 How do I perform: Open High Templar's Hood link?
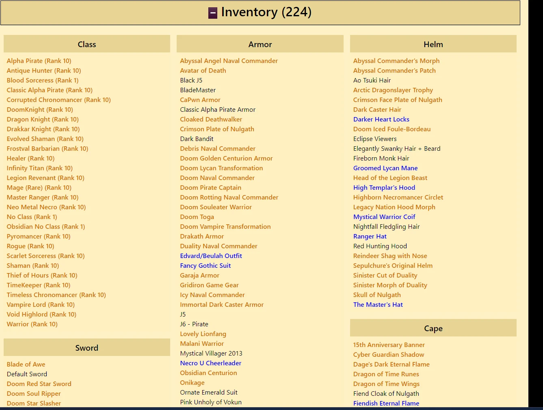384,188
